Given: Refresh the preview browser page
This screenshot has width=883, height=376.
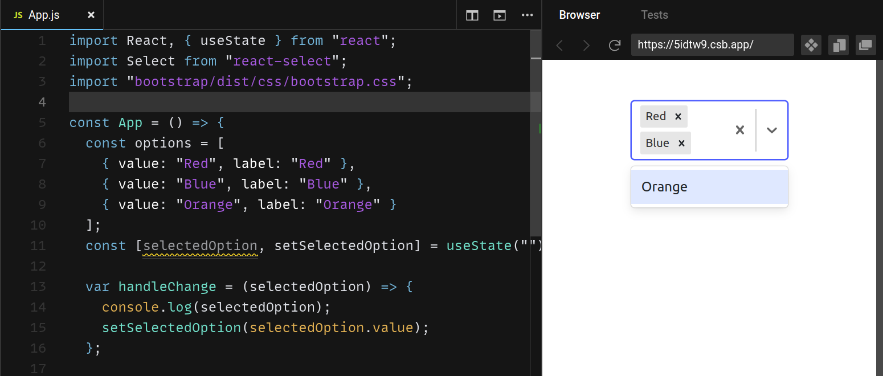Looking at the screenshot, I should click(x=614, y=45).
